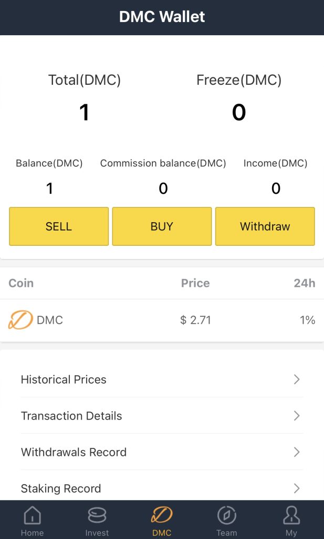The width and height of the screenshot is (324, 539).
Task: Tap the 24h column header
Action: 305,283
